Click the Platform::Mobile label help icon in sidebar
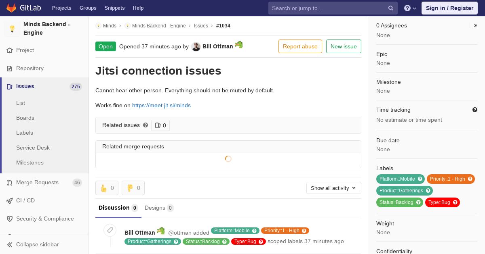Screen dimensions: 485x254 pyautogui.click(x=420, y=179)
